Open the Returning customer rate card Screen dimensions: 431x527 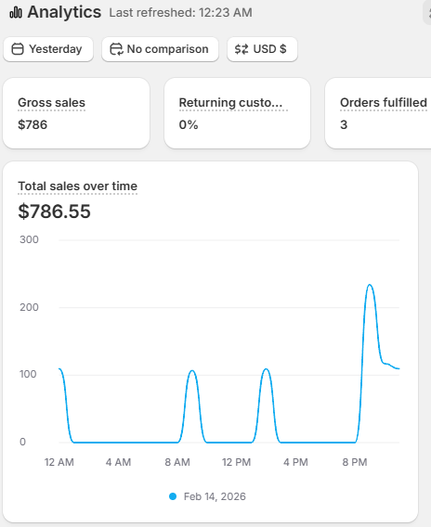coord(237,113)
